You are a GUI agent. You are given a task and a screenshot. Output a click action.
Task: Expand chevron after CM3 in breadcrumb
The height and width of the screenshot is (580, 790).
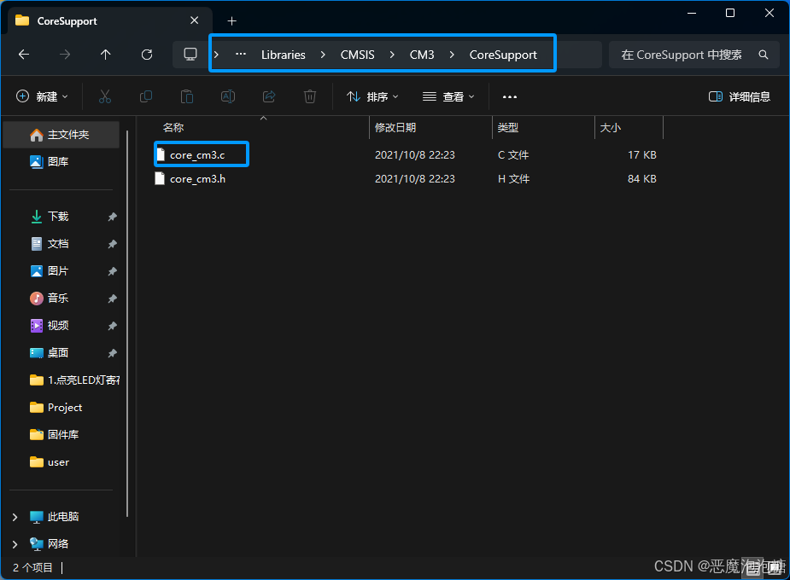coord(452,55)
